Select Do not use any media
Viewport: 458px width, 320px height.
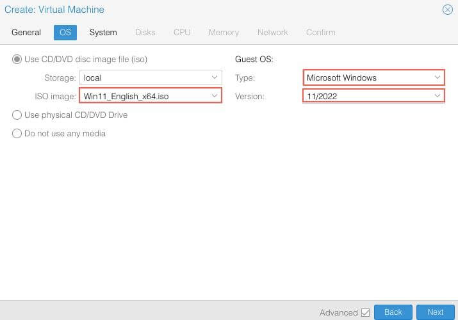[x=17, y=134]
